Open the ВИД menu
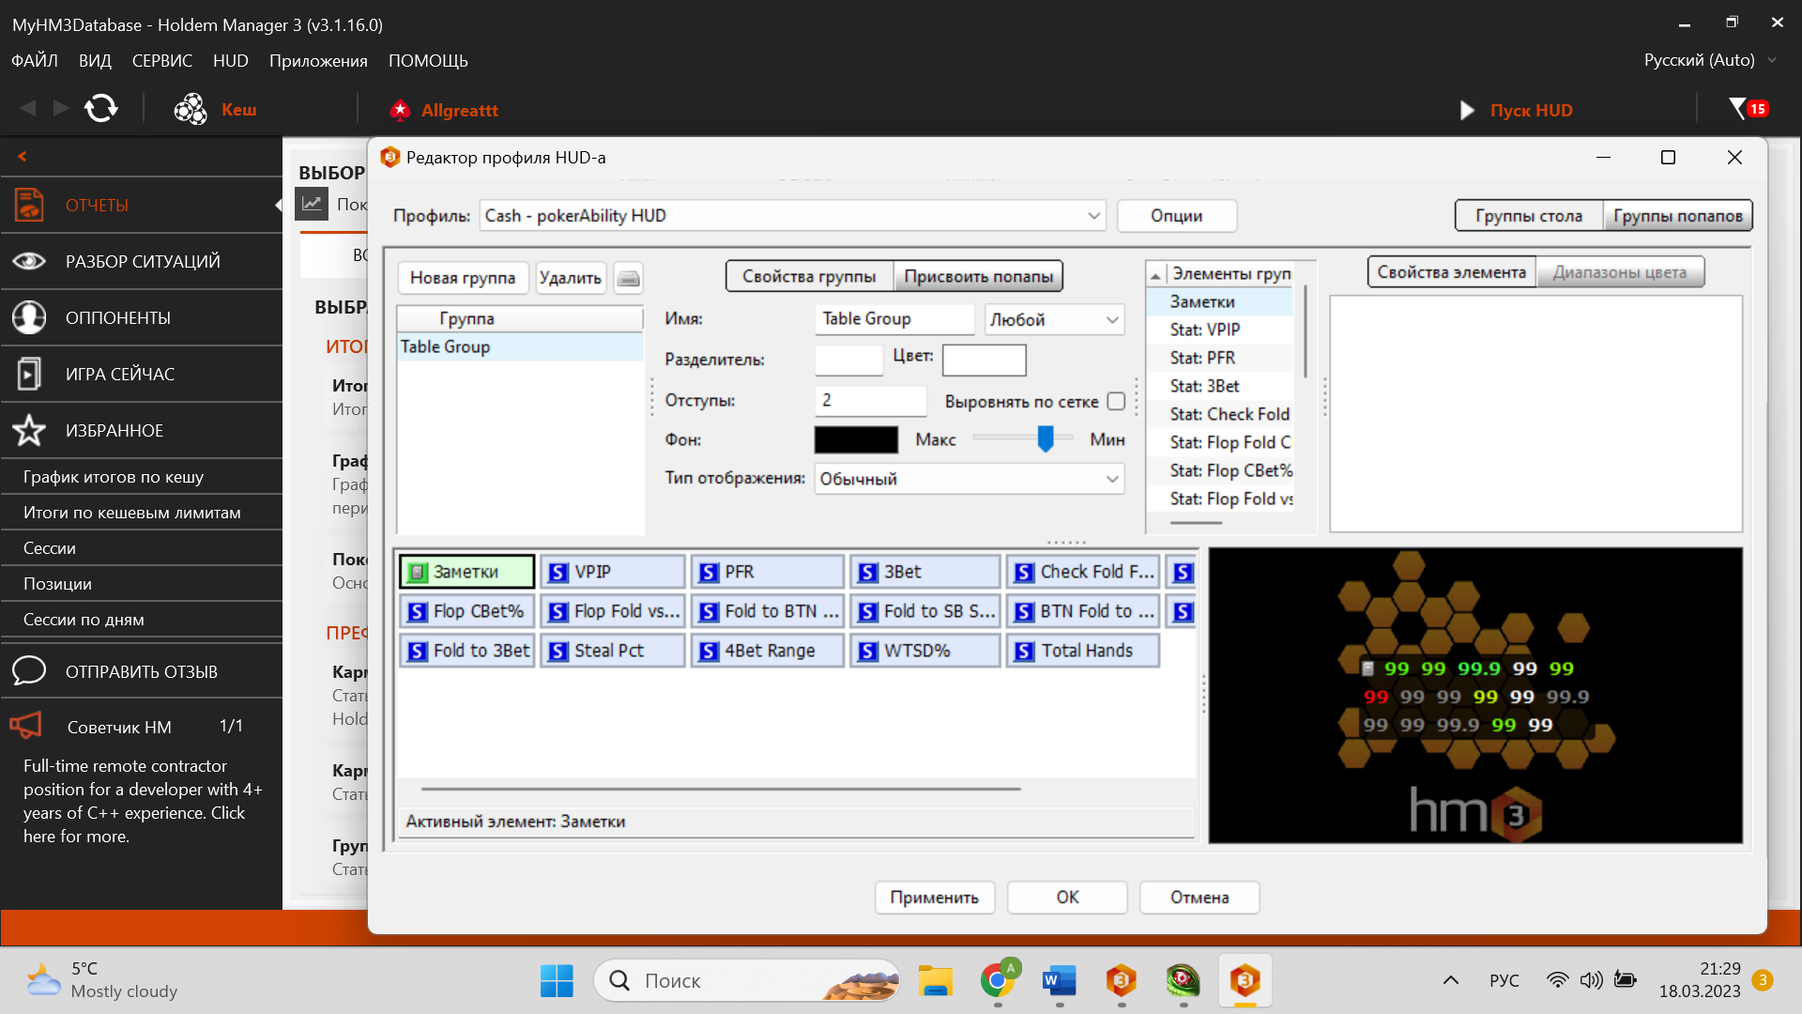The image size is (1802, 1014). (95, 61)
